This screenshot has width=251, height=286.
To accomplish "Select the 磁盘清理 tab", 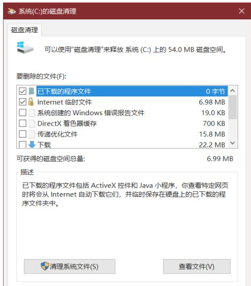I will pos(24,30).
